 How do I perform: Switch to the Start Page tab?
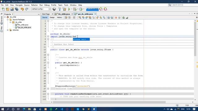coord(46,14)
